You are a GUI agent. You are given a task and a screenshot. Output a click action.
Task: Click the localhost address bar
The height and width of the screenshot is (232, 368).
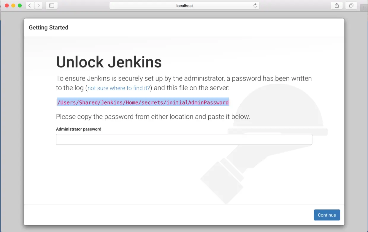184,6
